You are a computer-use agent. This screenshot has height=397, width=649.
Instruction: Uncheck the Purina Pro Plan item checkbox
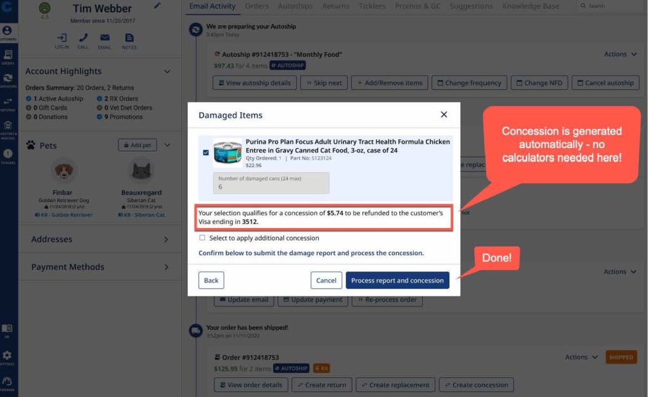pos(206,153)
